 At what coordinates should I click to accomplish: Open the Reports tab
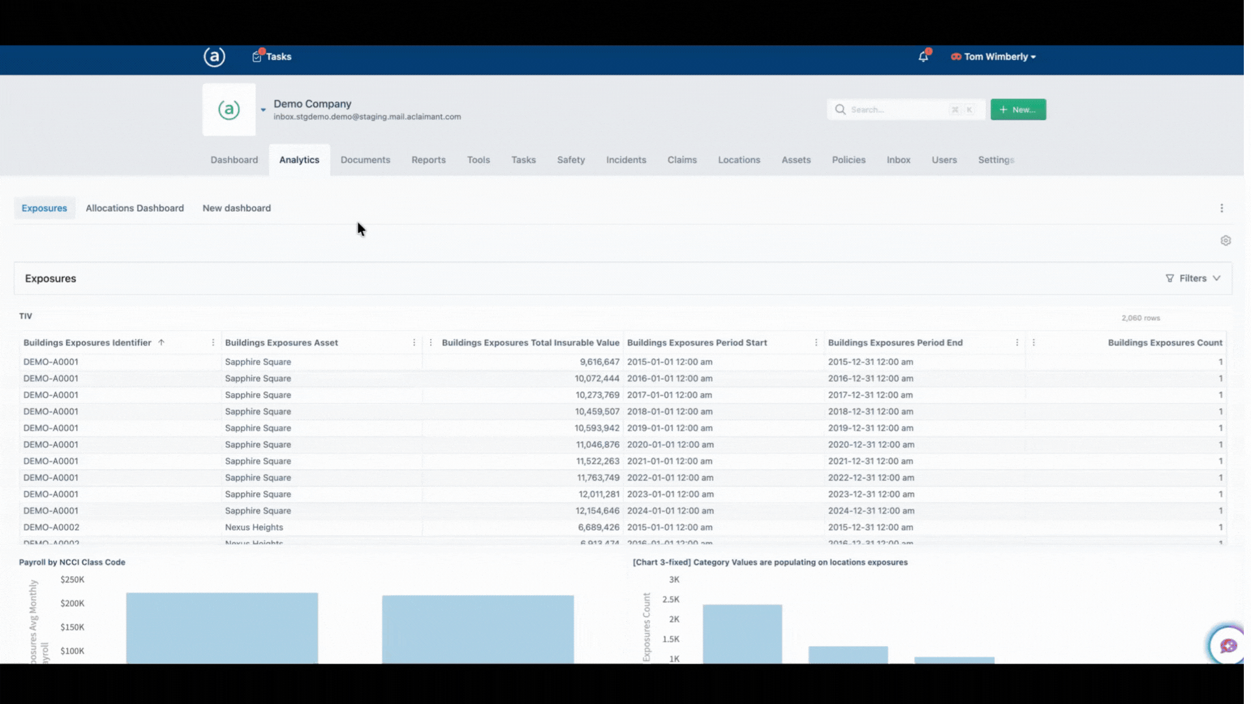428,160
